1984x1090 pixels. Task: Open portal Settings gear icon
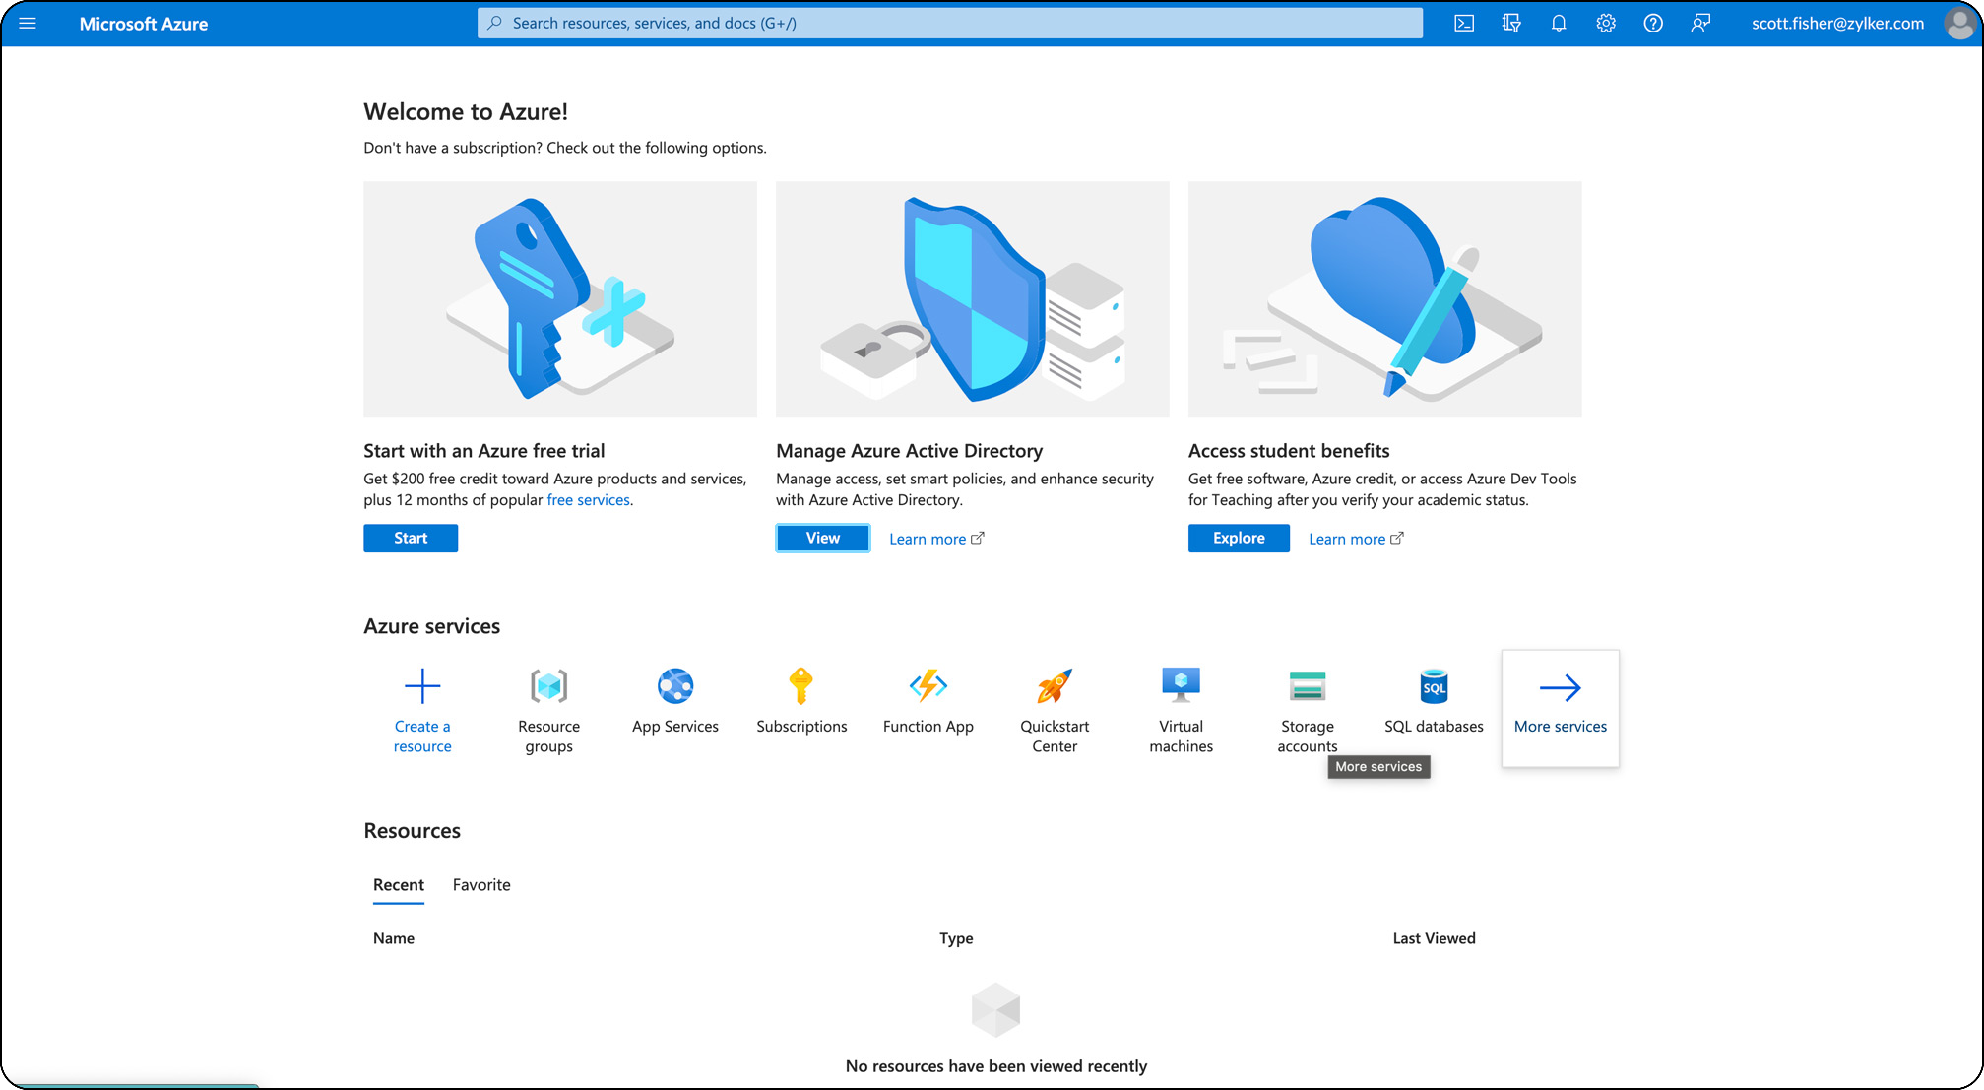coord(1605,23)
